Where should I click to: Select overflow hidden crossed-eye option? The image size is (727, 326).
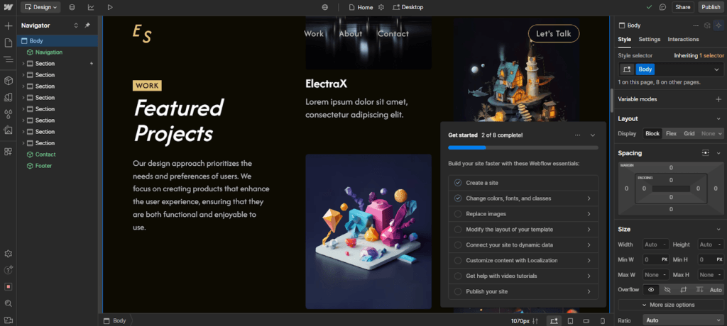click(667, 289)
